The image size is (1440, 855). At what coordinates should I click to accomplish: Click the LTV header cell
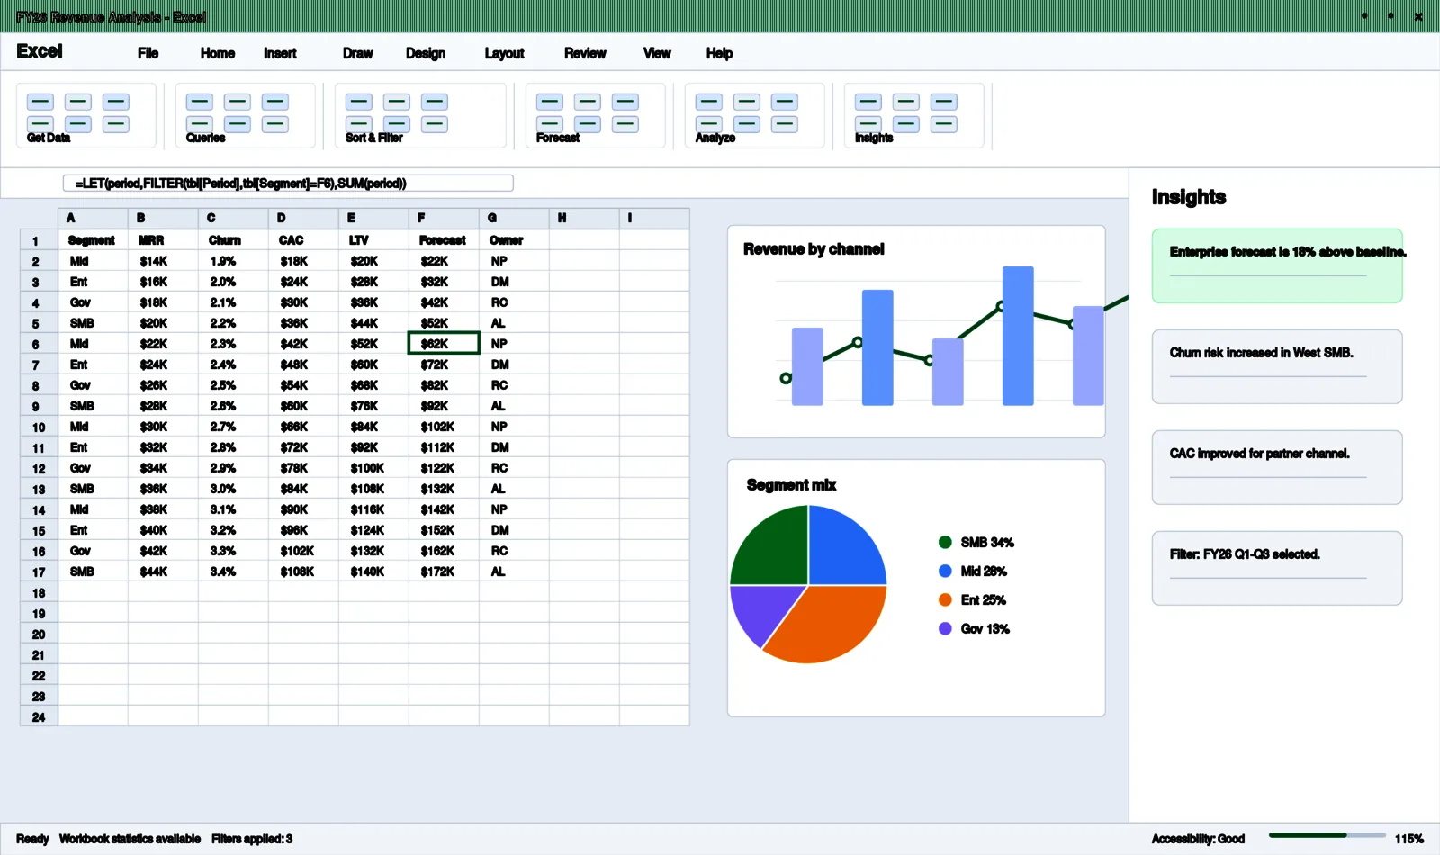(373, 240)
